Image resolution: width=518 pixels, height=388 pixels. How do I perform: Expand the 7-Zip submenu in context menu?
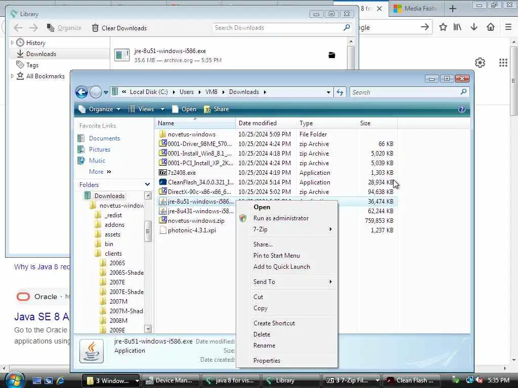(x=287, y=229)
